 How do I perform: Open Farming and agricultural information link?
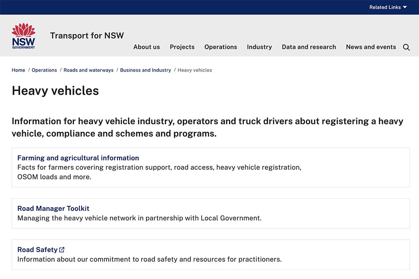[78, 158]
